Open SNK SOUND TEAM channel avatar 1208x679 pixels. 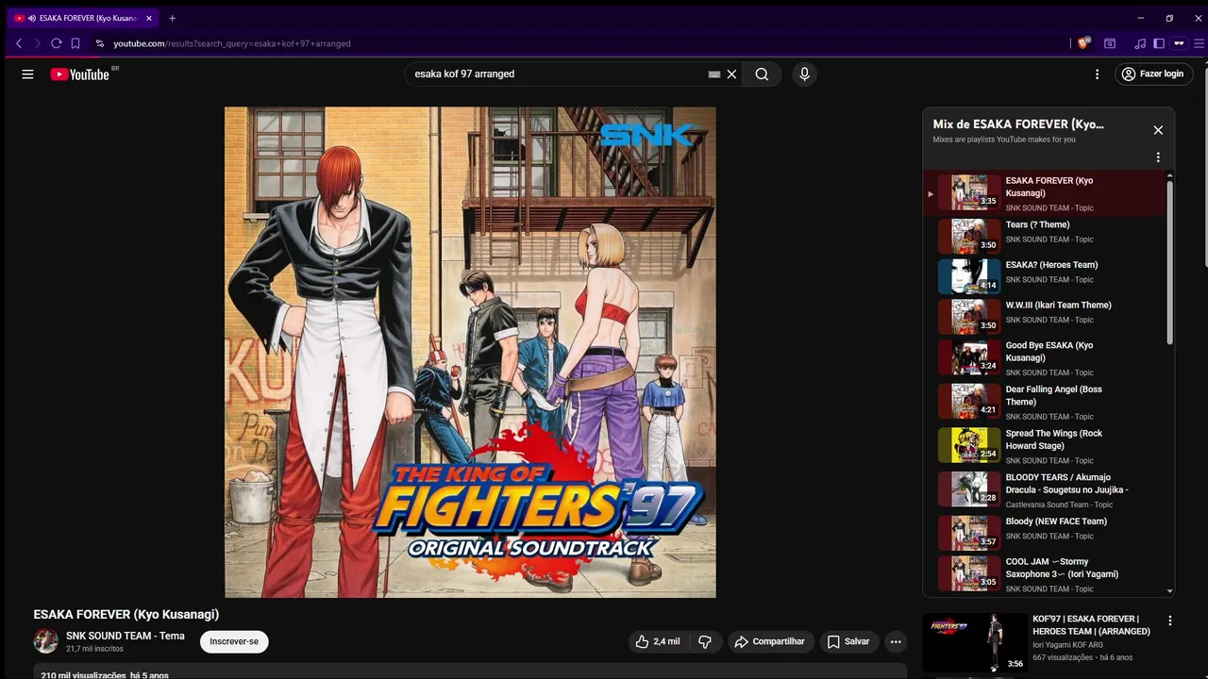(46, 641)
